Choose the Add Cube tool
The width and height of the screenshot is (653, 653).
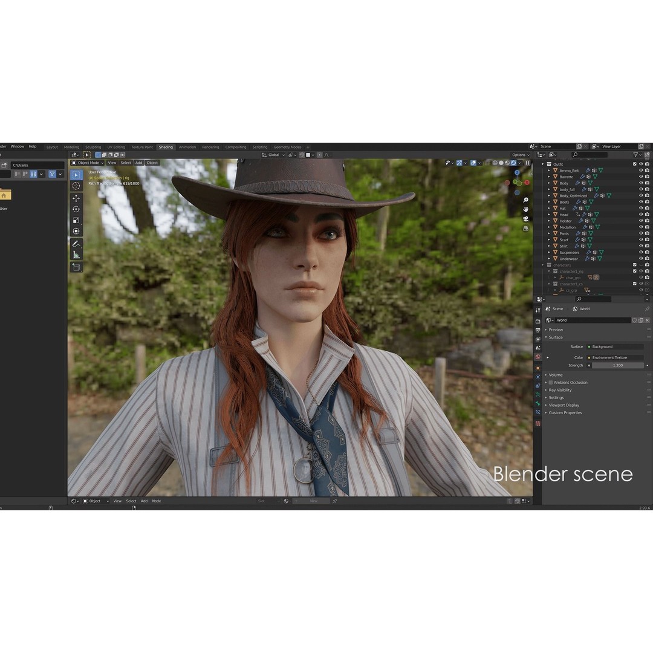click(76, 267)
